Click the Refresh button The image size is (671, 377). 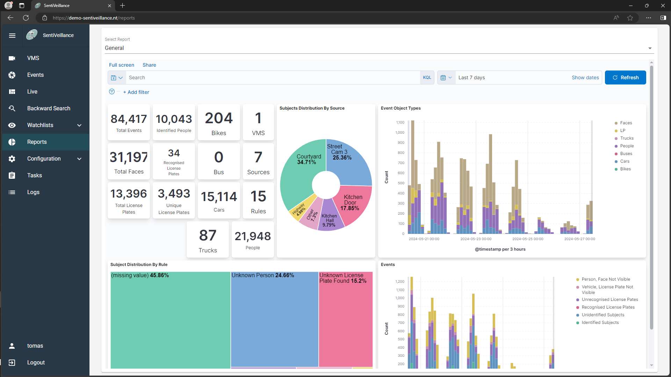625,77
